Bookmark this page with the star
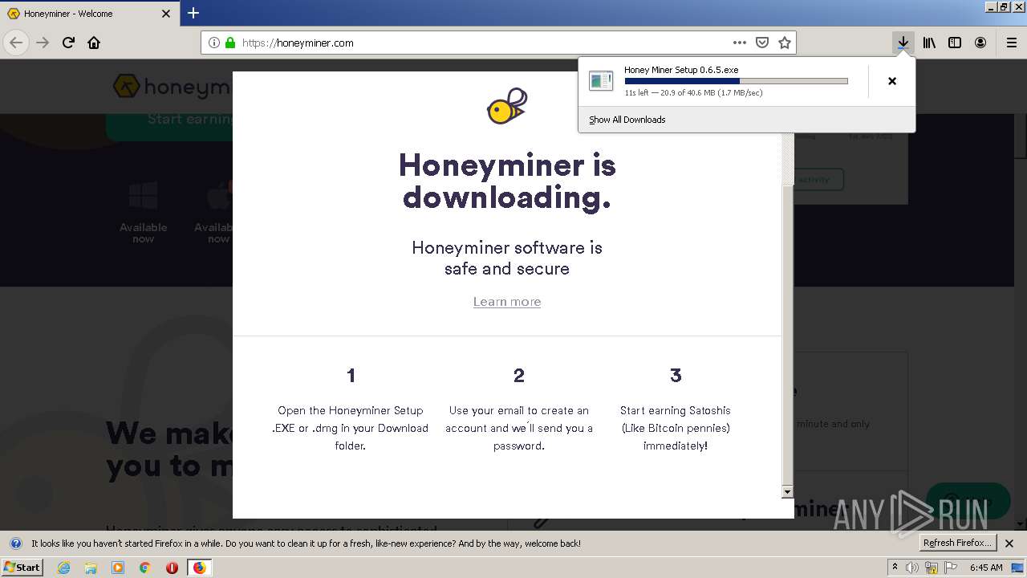The width and height of the screenshot is (1027, 578). point(785,43)
